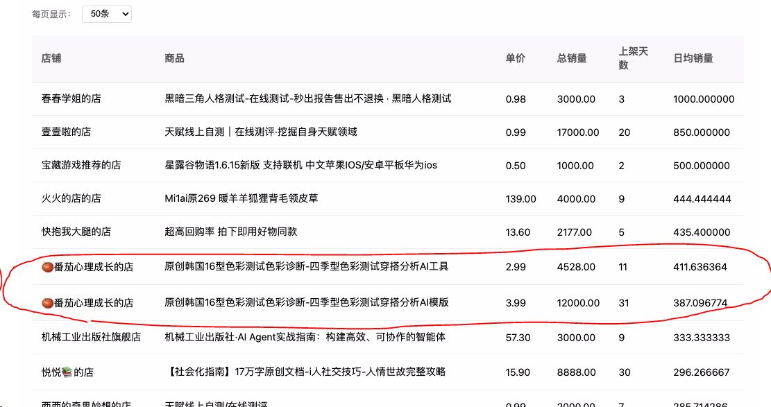Click total sales 17000.00
The image size is (771, 407).
point(578,132)
